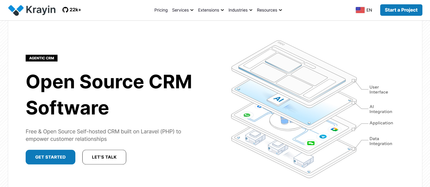Click the User Interface label
430x187 pixels.
379,89
